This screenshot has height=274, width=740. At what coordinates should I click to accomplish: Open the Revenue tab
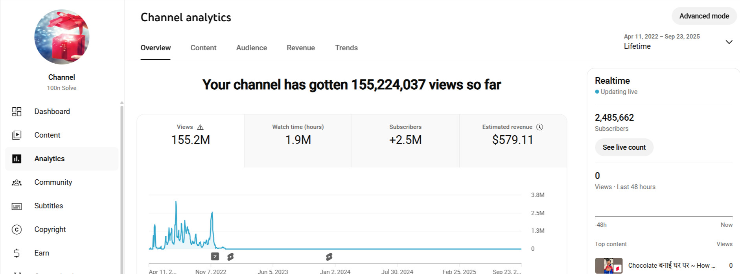point(300,48)
